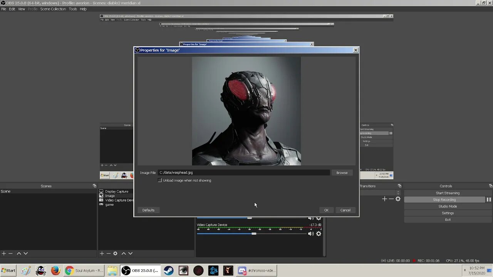The image size is (493, 277).
Task: Toggle Studio Mode
Action: (x=448, y=206)
